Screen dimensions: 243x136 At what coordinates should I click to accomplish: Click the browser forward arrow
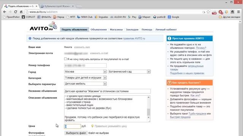[x=10, y=12]
